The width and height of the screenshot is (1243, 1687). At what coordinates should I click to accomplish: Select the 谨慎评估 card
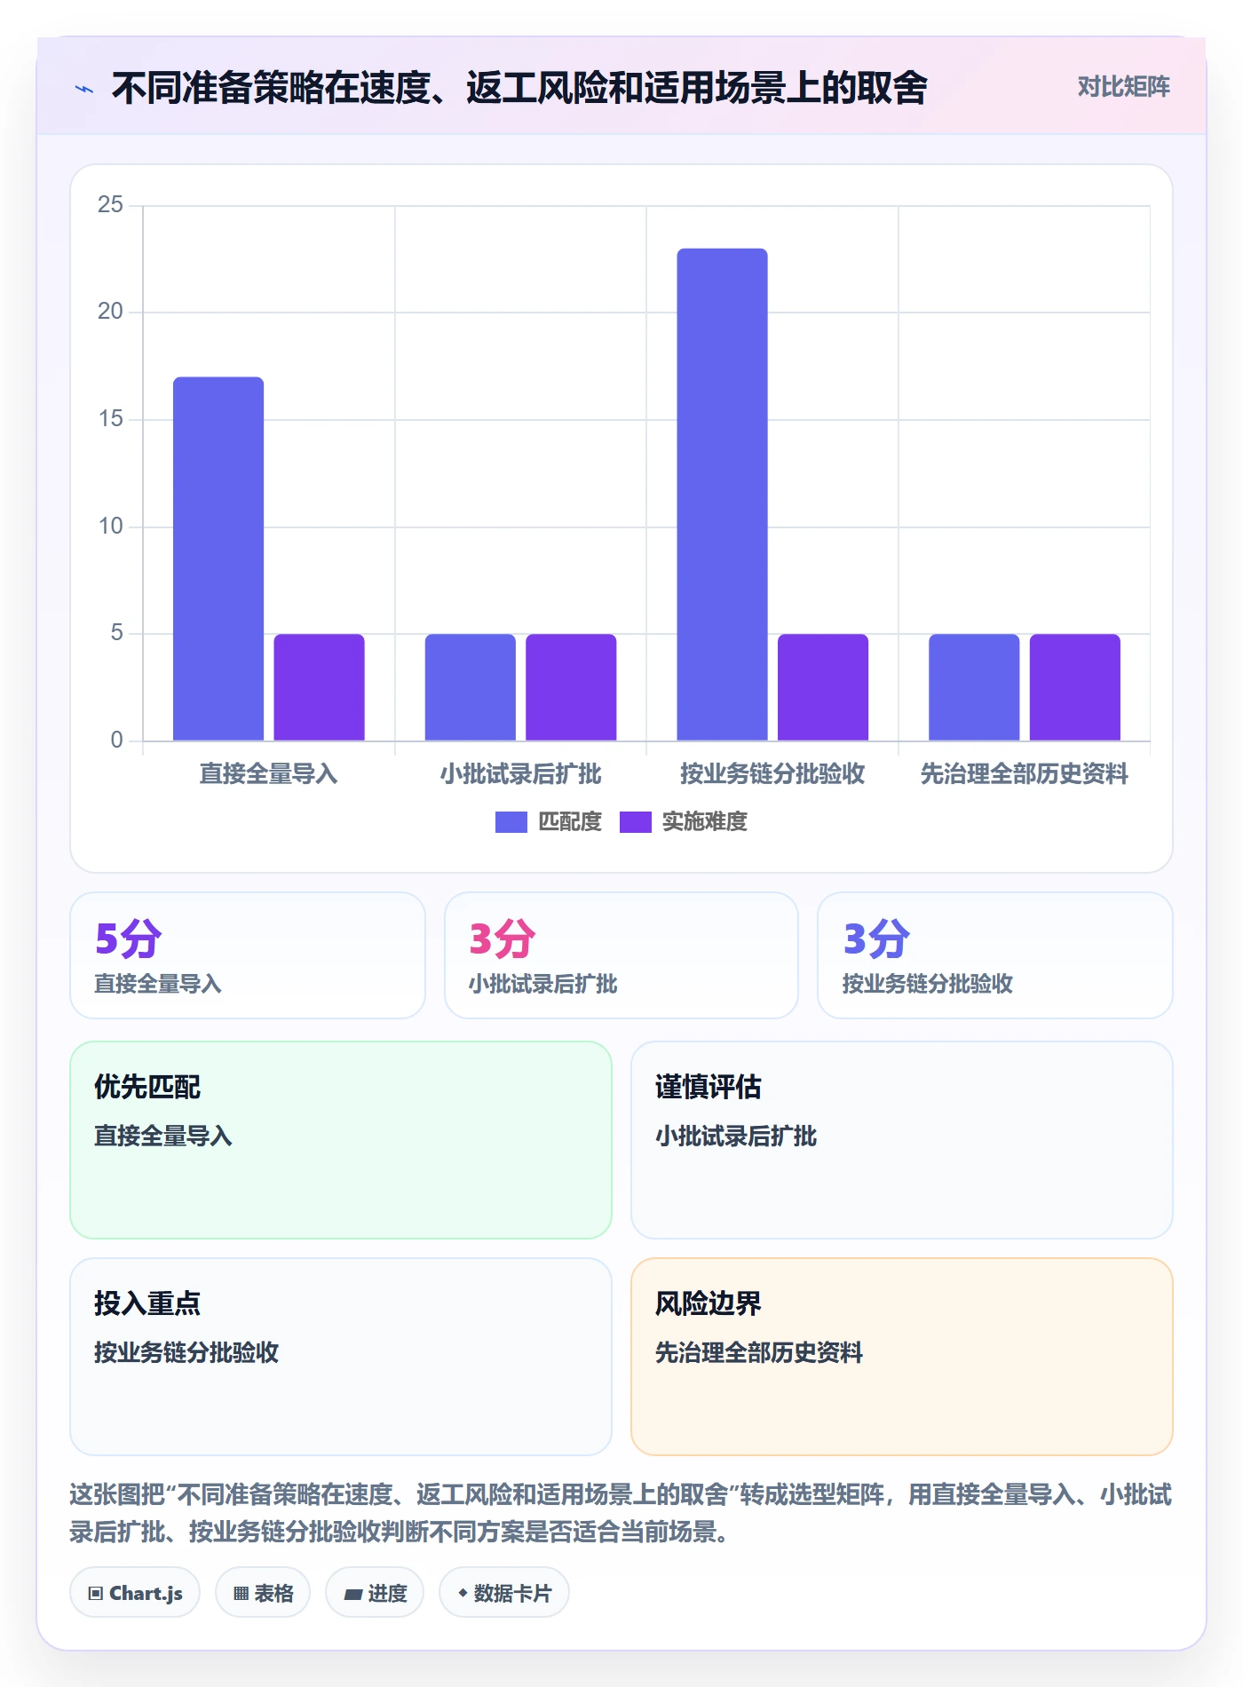coord(902,1140)
